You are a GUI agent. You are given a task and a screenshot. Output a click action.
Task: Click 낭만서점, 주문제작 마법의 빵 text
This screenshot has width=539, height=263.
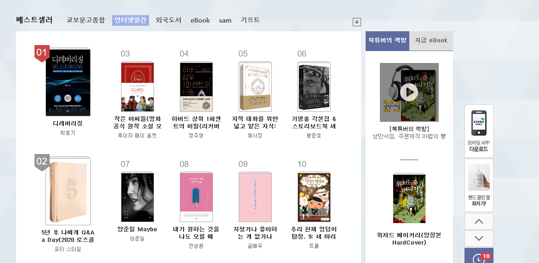(409, 136)
